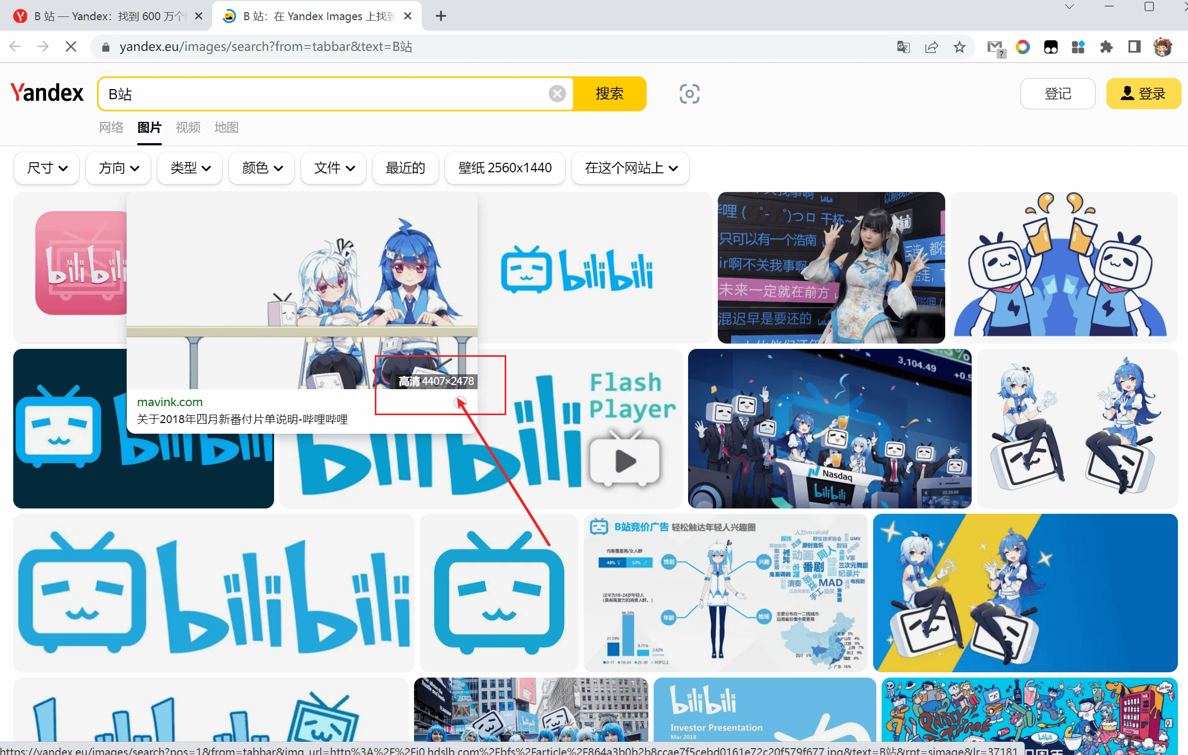Switch to the 视频 videos tab

188,127
